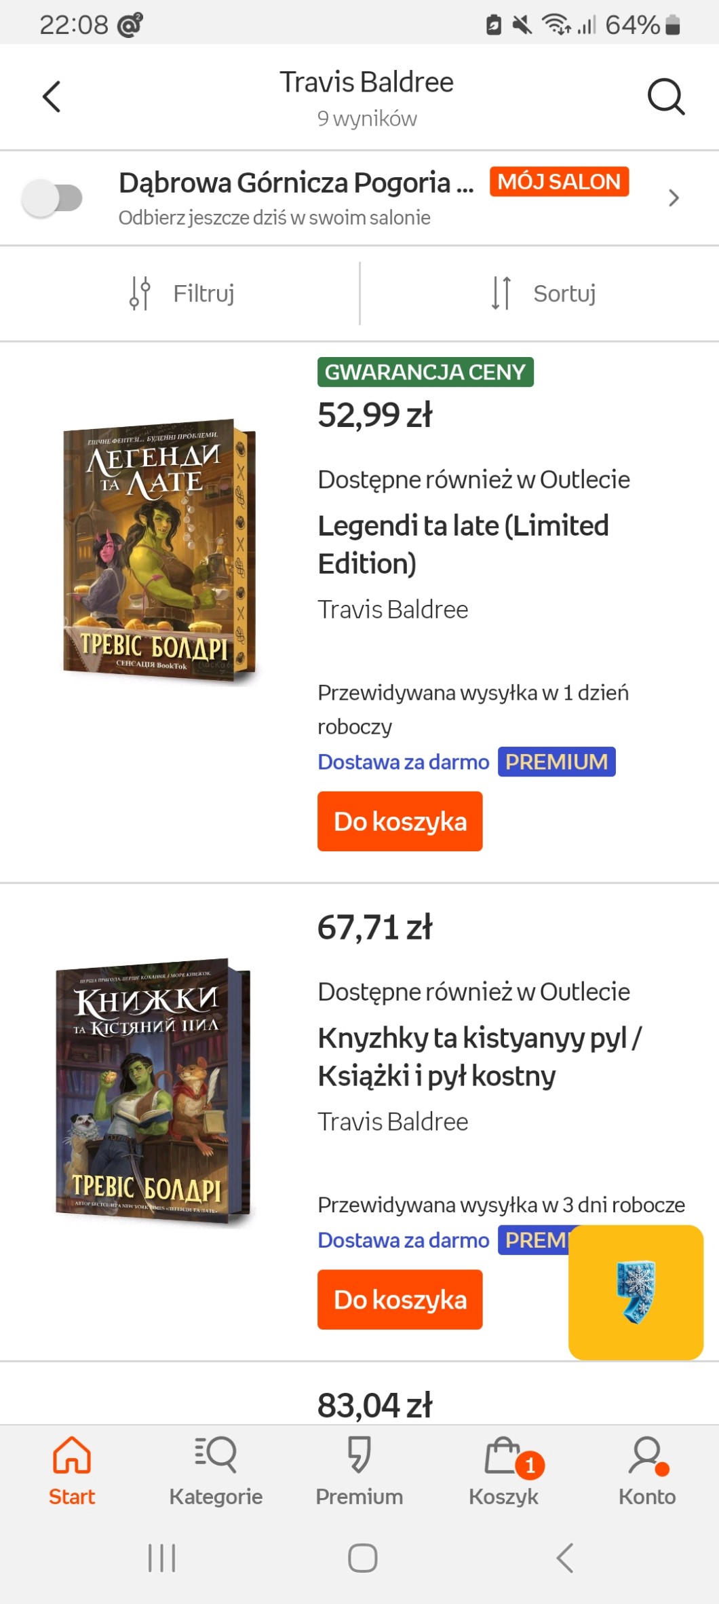Add Knyzhky ta kistyanyy pyl to cart
The height and width of the screenshot is (1604, 719).
[x=400, y=1299]
